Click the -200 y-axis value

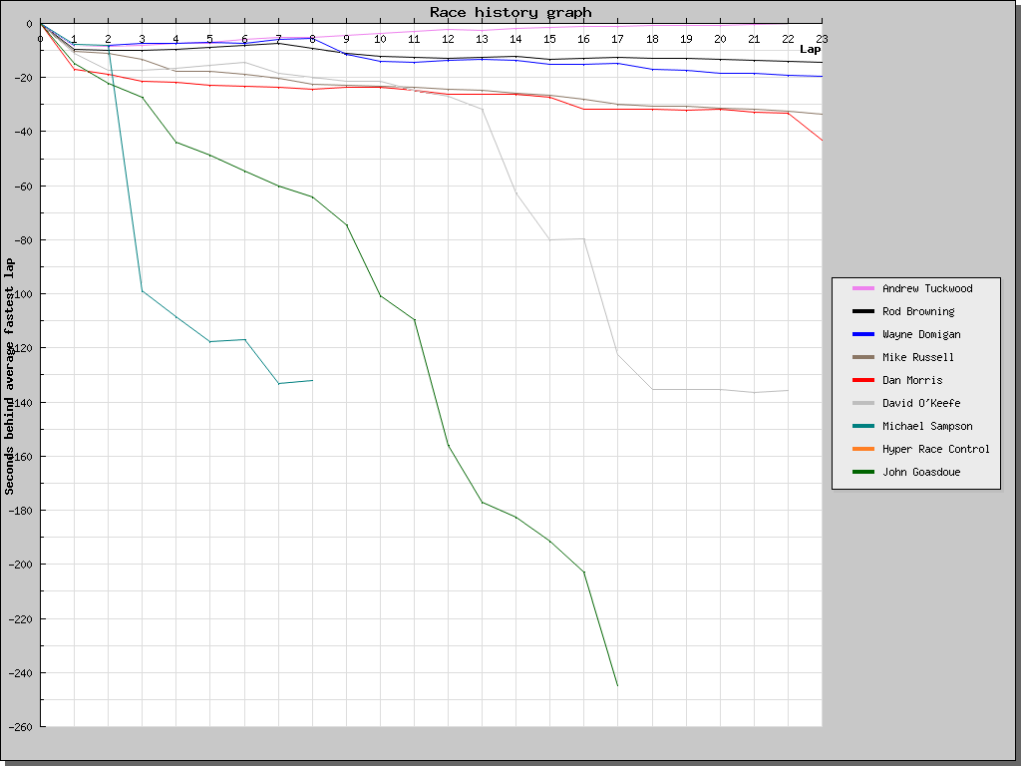click(20, 565)
